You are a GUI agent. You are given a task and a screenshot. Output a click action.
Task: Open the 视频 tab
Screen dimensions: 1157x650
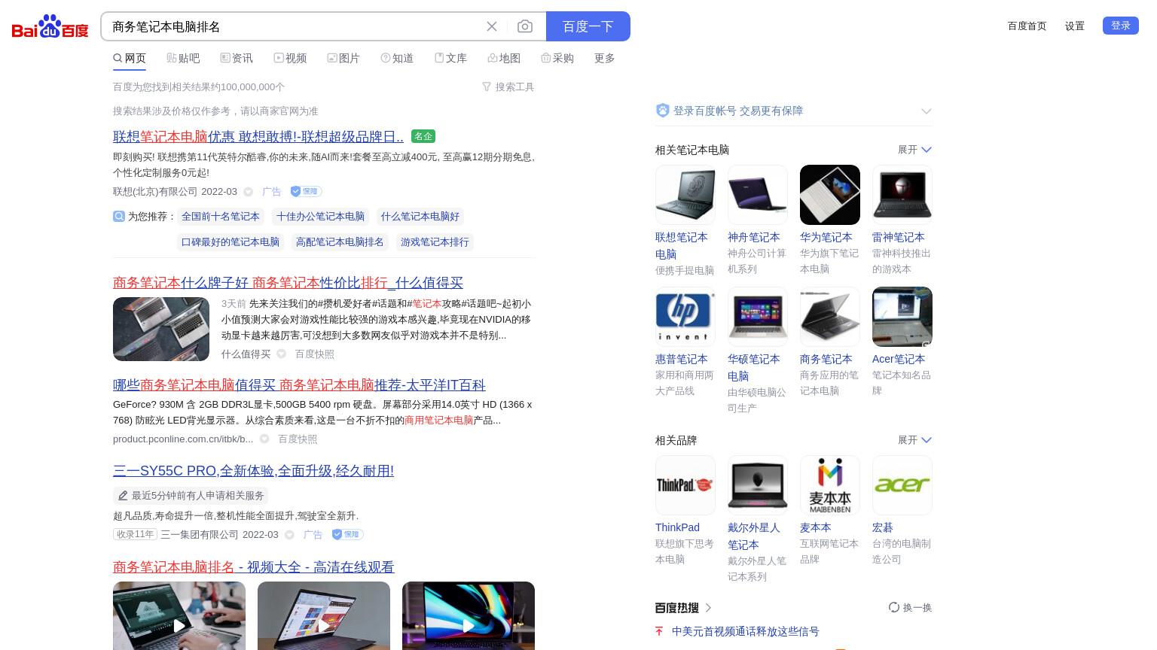[290, 58]
